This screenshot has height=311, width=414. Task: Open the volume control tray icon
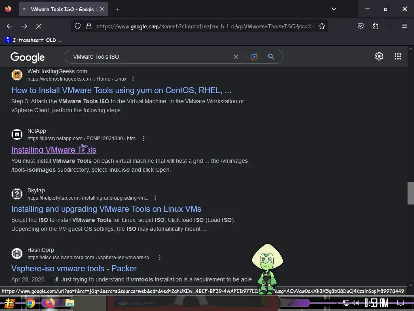[356, 303]
